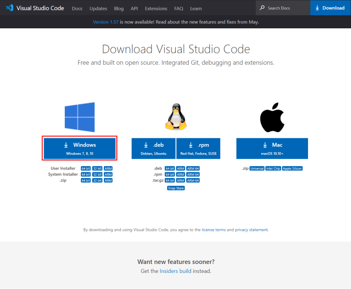Open the Version 1.57 announcement link
Screen dimensions: 351x289
pyautogui.click(x=105, y=22)
